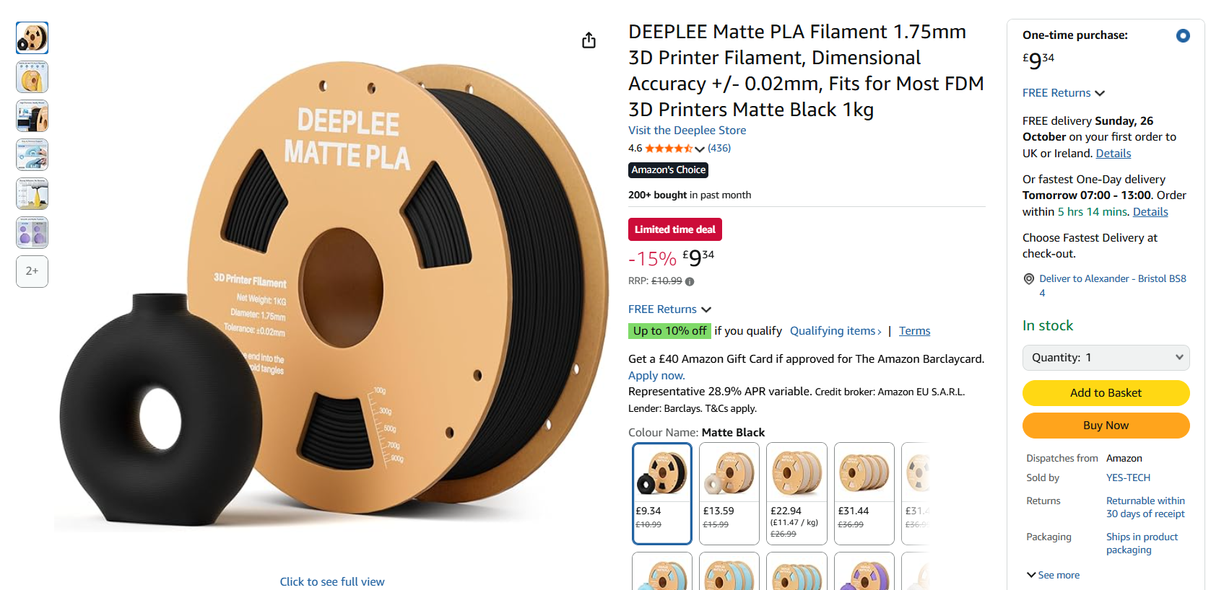
Task: Click the delivery location pin icon
Action: click(1029, 279)
